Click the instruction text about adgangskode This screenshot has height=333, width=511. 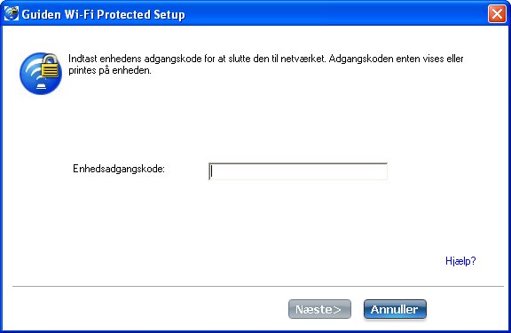[x=265, y=65]
